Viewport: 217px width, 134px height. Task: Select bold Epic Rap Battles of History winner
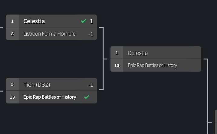pos(50,97)
